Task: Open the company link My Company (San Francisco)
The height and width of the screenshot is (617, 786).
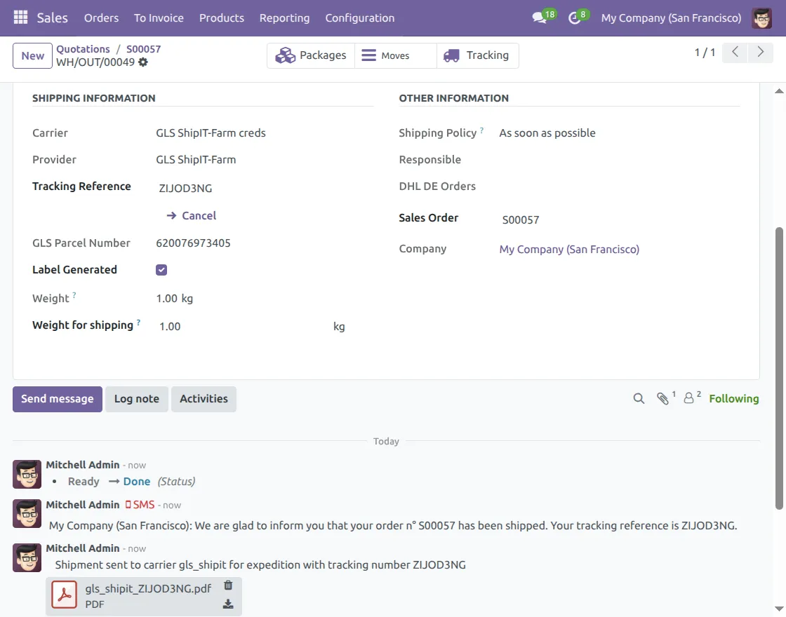Action: (x=569, y=250)
